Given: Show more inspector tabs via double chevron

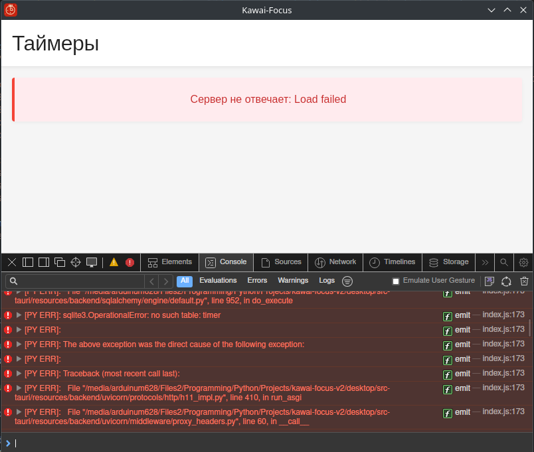Looking at the screenshot, I should click(485, 262).
